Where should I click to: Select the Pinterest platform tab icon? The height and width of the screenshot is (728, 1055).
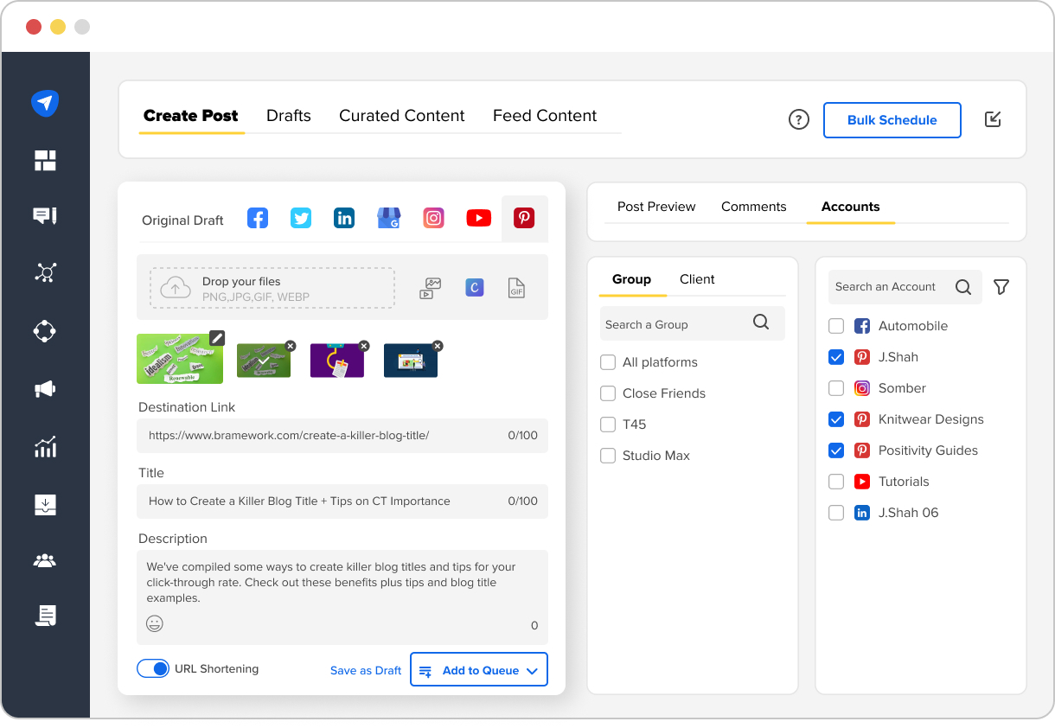(x=524, y=219)
